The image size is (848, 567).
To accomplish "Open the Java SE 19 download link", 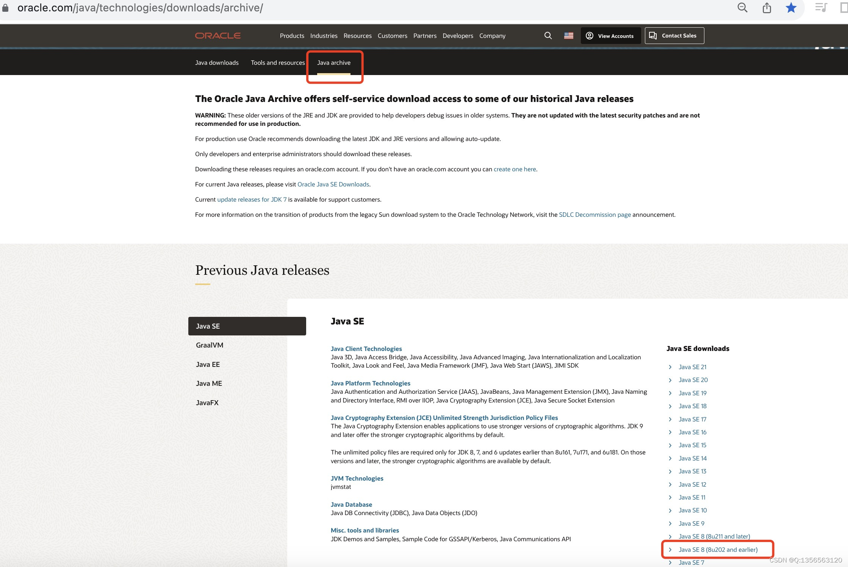I will (692, 393).
